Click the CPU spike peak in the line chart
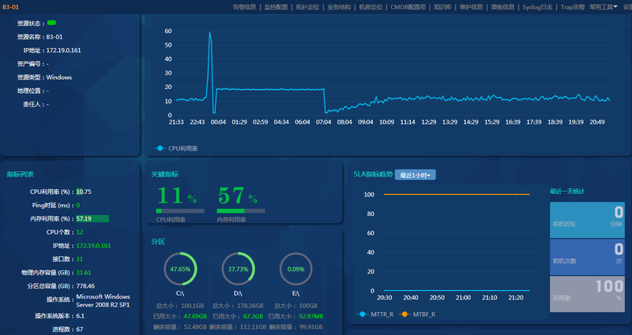Image resolution: width=632 pixels, height=335 pixels. pyautogui.click(x=209, y=32)
